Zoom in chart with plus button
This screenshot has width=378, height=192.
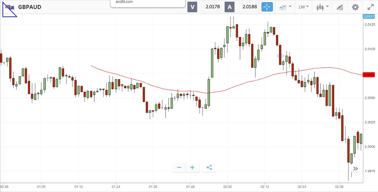click(192, 168)
